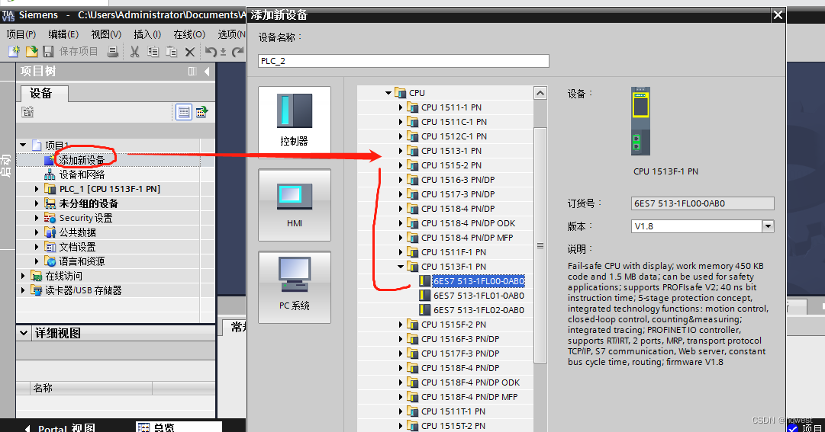The height and width of the screenshot is (432, 825).
Task: Open the 编辑(E) menu
Action: [63, 34]
